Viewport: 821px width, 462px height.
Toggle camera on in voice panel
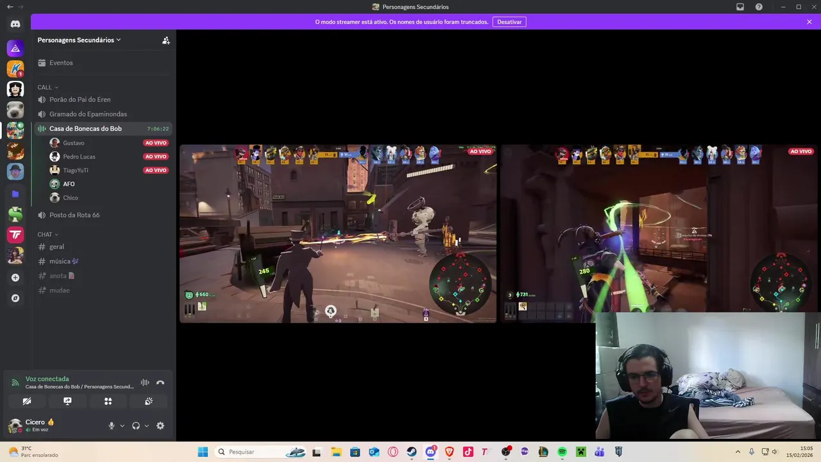(x=26, y=401)
